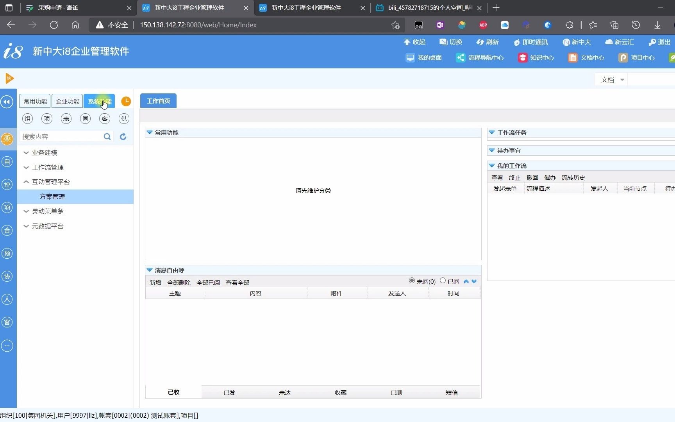Image resolution: width=675 pixels, height=422 pixels.
Task: Open 我的桌面 desktop
Action: pos(424,58)
